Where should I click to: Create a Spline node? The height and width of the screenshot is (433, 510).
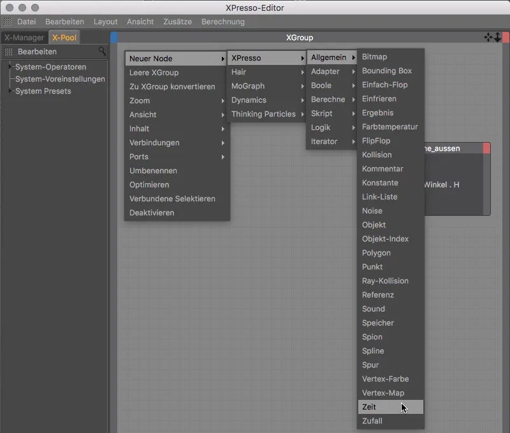coord(391,351)
